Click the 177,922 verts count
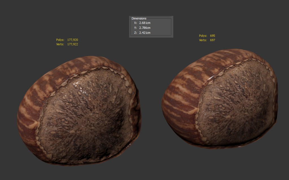This screenshot has width=289, height=180. point(73,44)
